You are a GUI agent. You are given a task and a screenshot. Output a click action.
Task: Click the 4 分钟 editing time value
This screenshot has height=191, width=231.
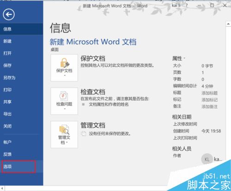pyautogui.click(x=207, y=86)
